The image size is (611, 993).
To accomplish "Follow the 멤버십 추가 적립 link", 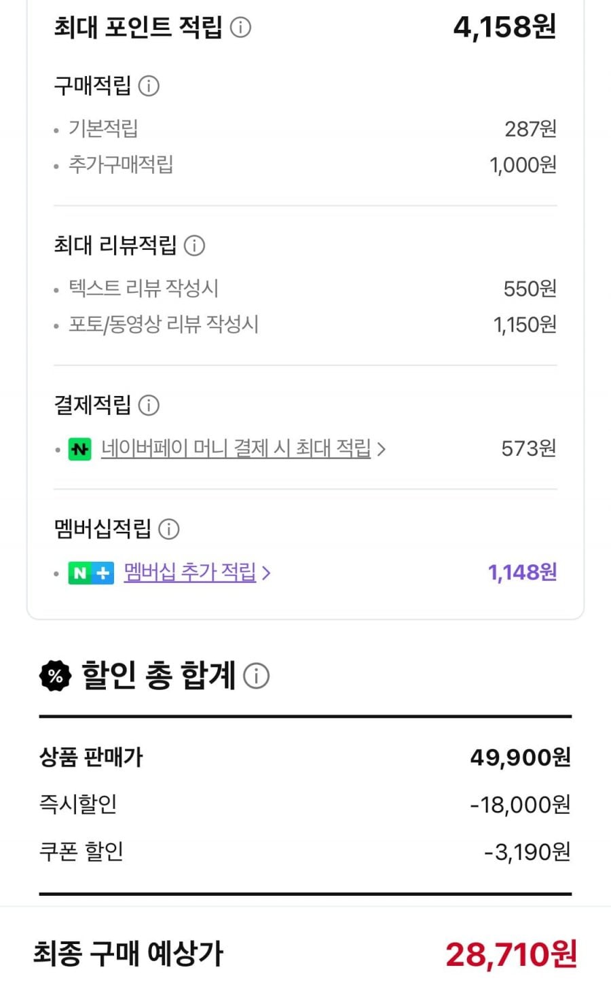I will point(190,573).
